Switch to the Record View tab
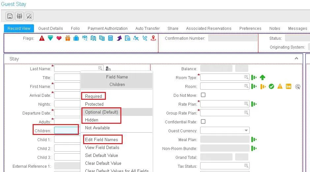The image size is (310, 172). click(19, 28)
